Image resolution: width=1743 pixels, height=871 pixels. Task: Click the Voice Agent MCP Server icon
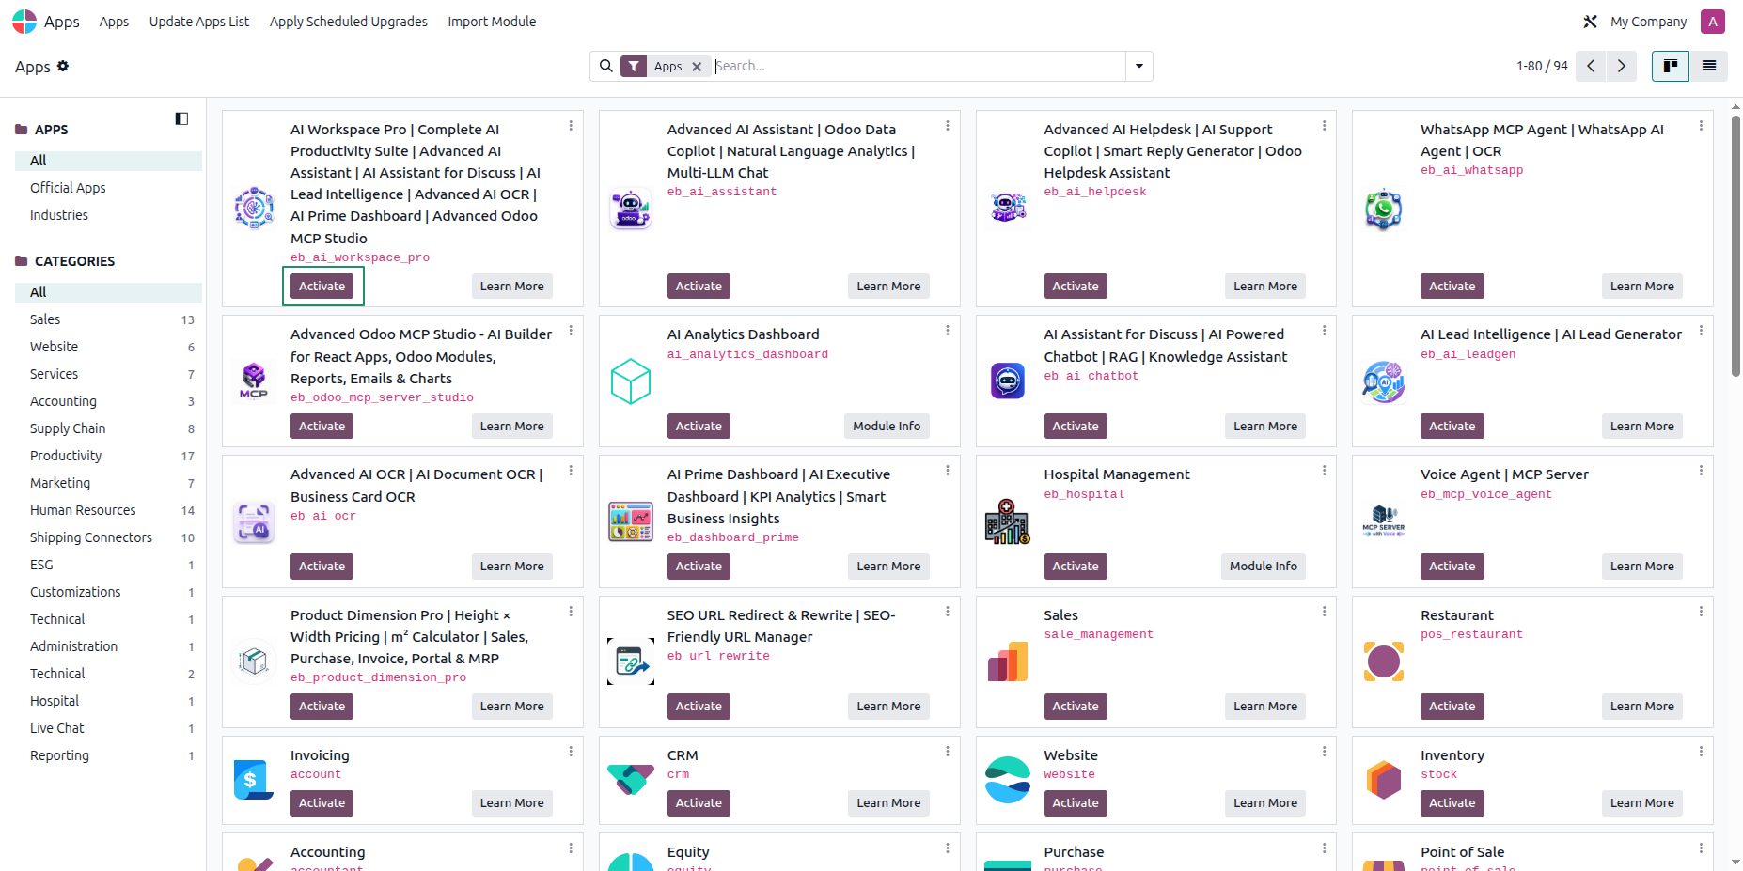[x=1384, y=521]
